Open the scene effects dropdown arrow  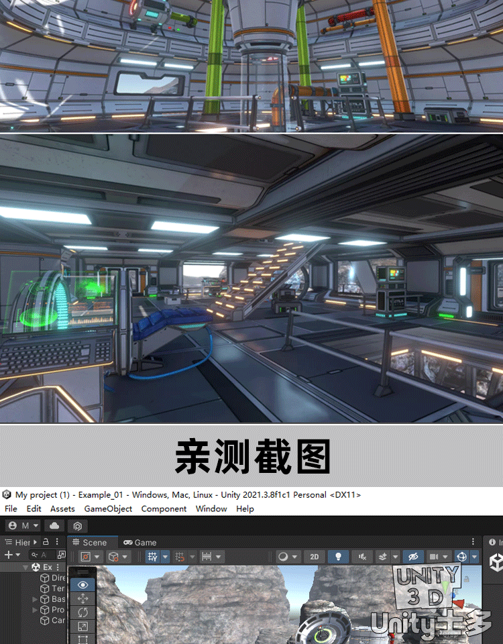pos(396,557)
